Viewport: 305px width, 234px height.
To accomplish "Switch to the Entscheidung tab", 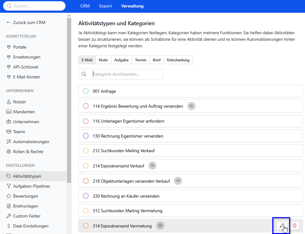I will click(x=178, y=60).
